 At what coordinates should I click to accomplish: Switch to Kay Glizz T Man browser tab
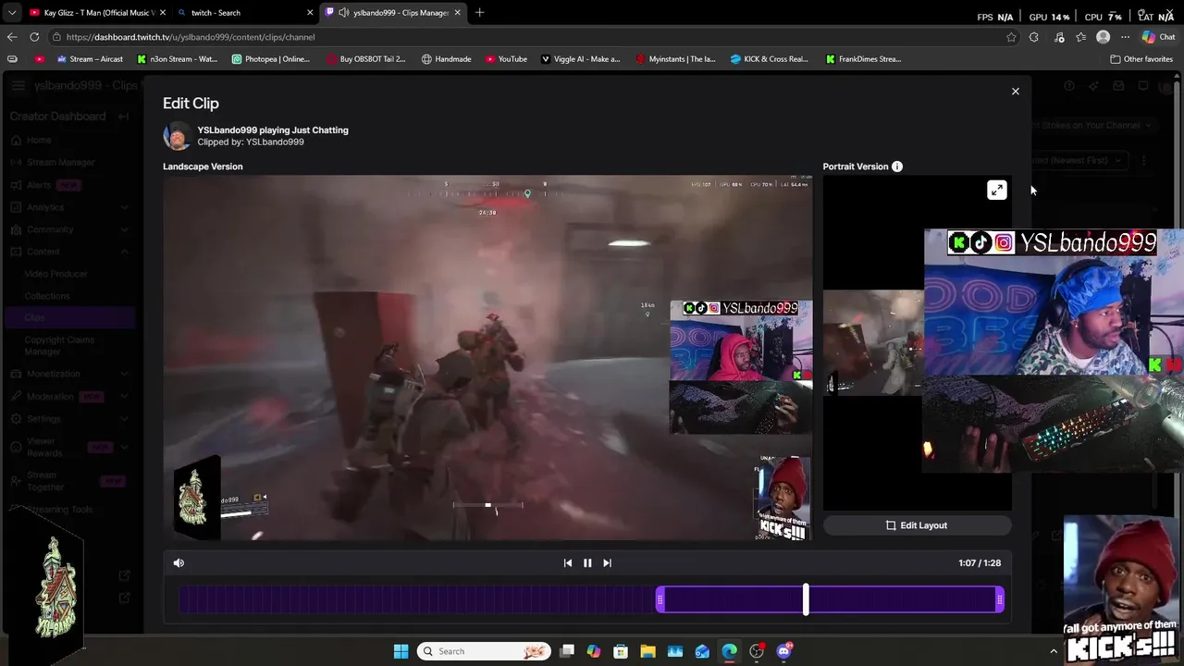click(96, 13)
